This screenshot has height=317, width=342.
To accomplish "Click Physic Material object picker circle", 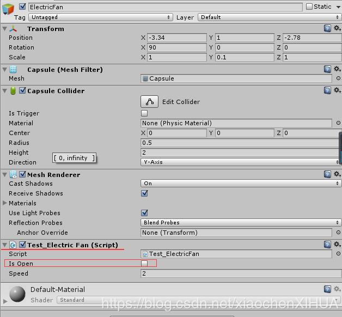I will 338,123.
